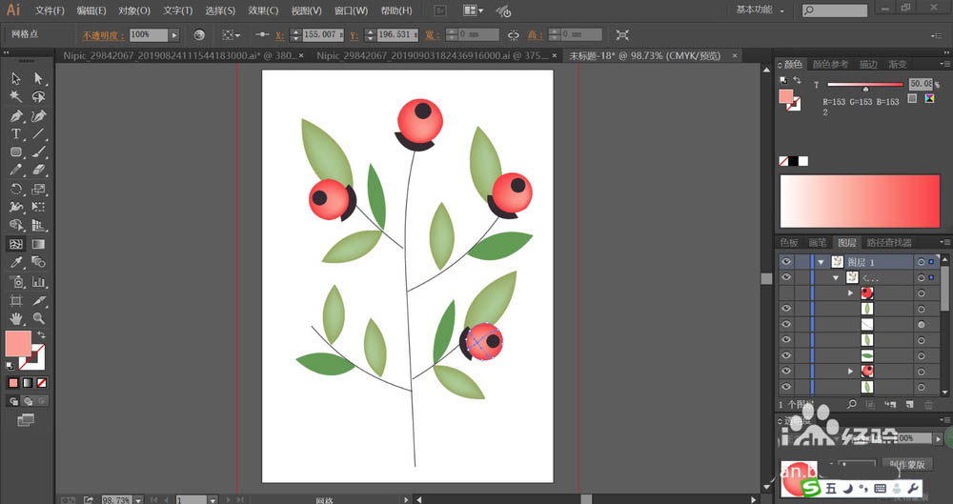Screen dimensions: 953x504
Task: Select the Pen tool
Action: (x=16, y=115)
